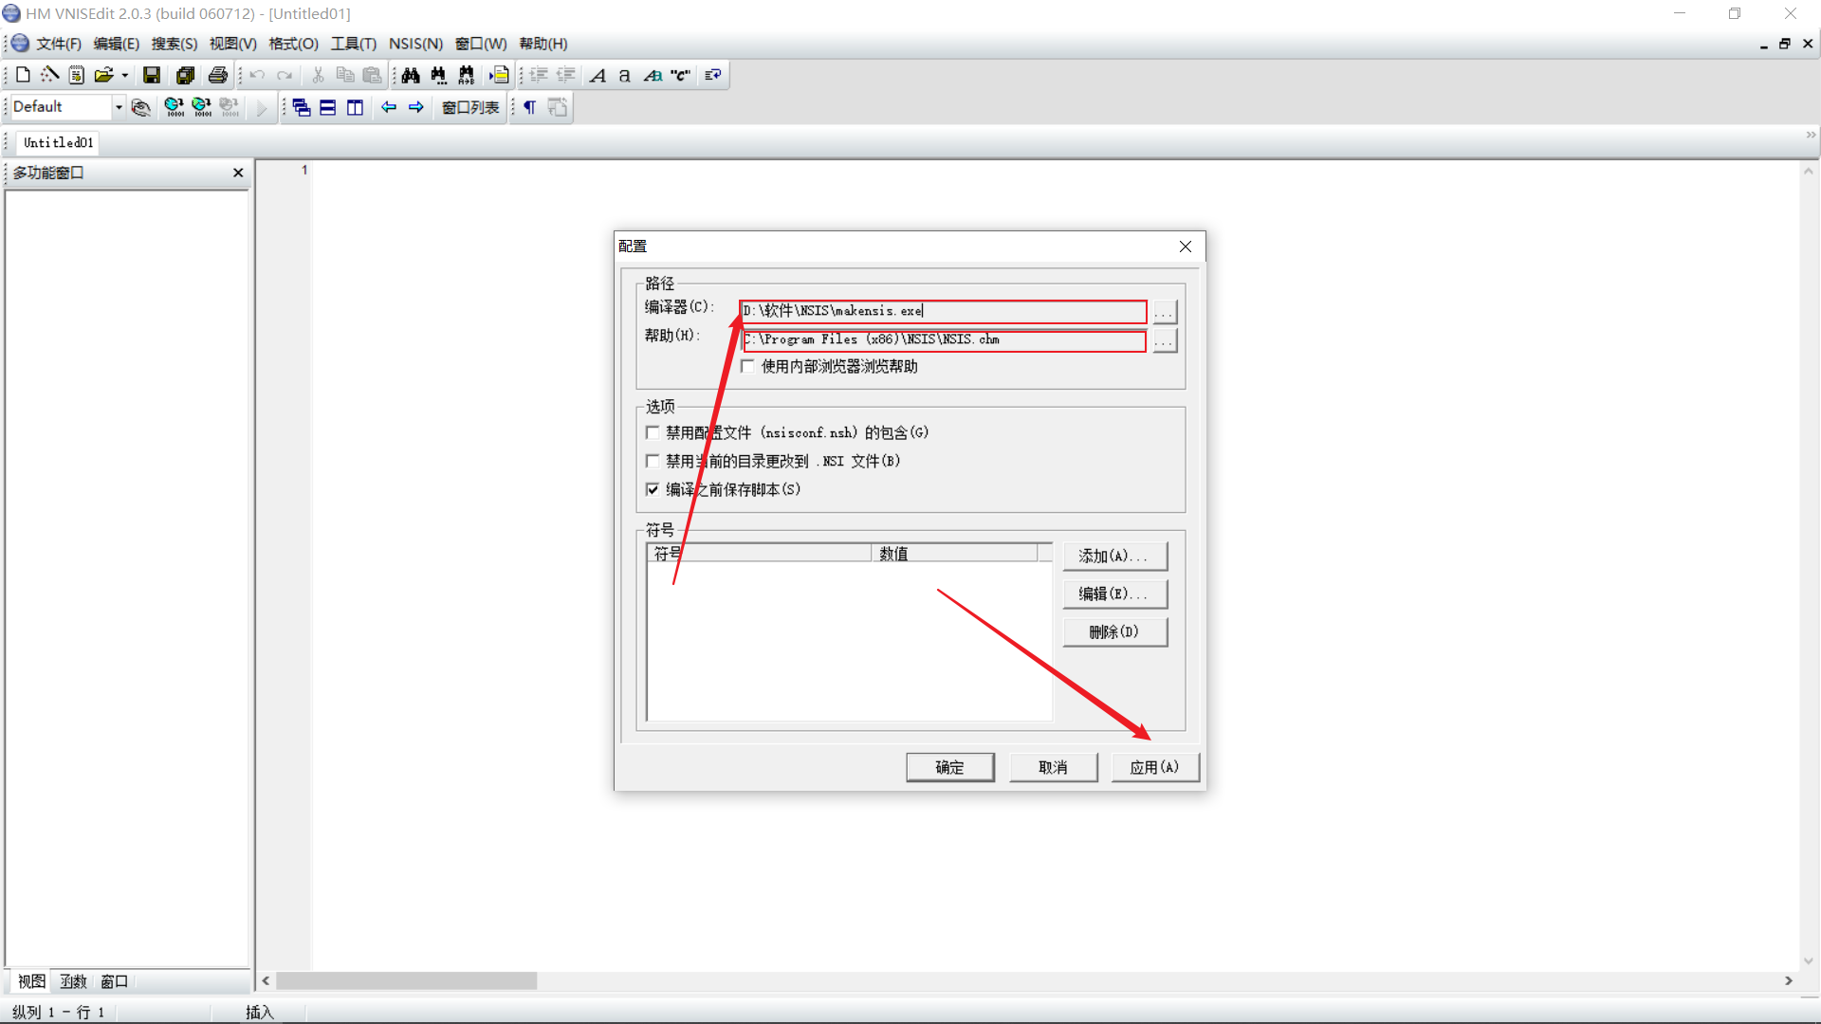Print the current script
The image size is (1821, 1024).
coord(218,75)
